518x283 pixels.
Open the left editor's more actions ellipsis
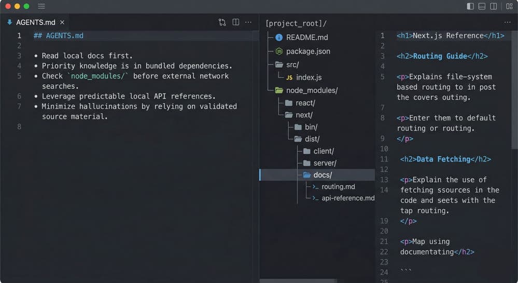[248, 22]
